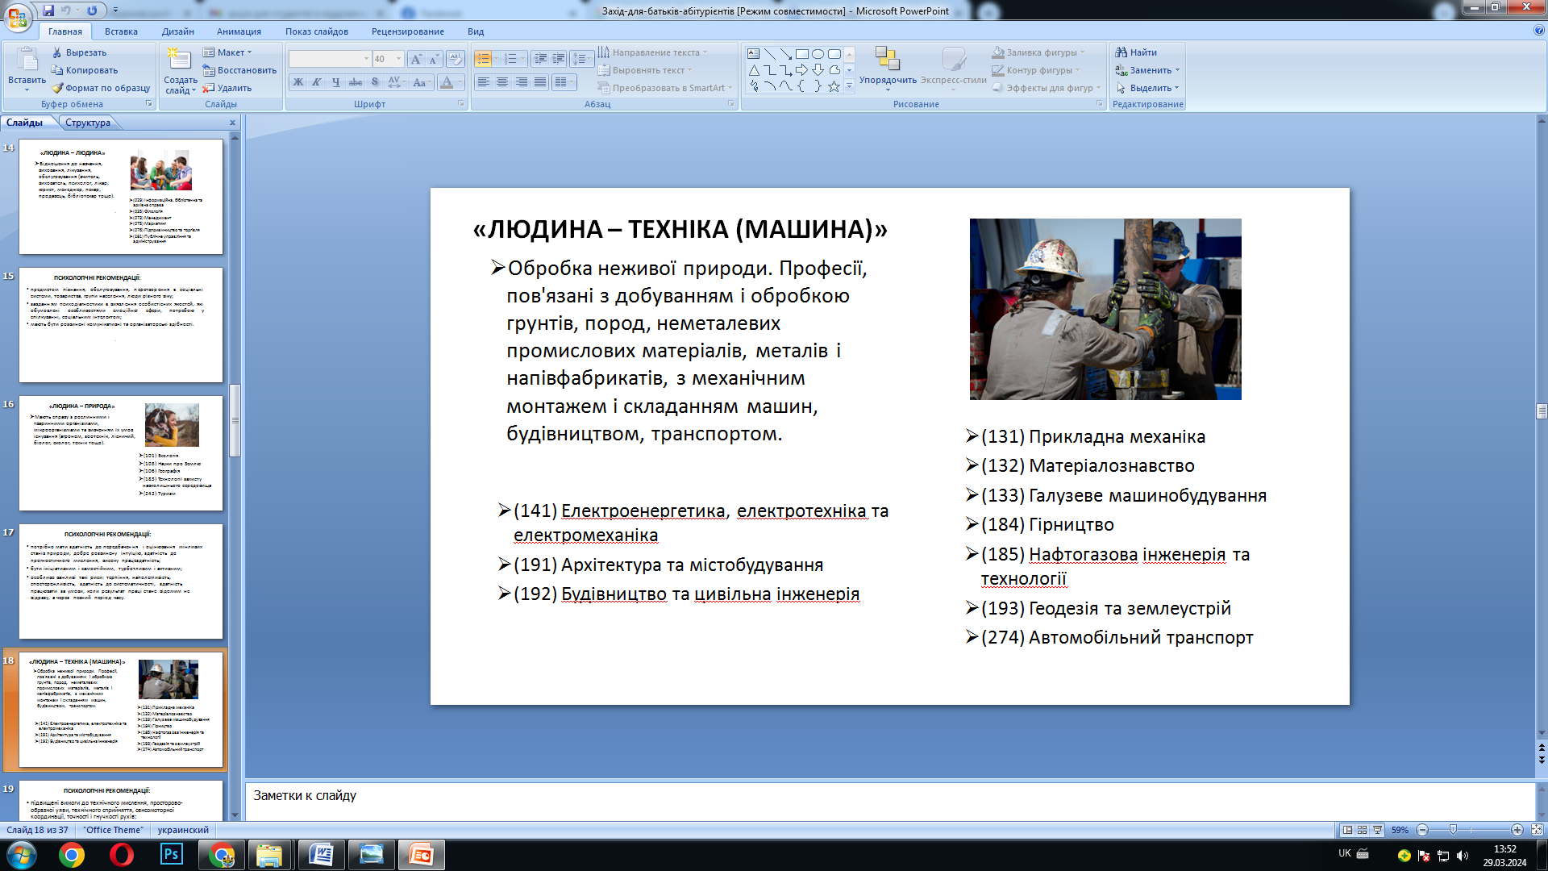
Task: Click the Increase Font Size icon
Action: click(415, 59)
